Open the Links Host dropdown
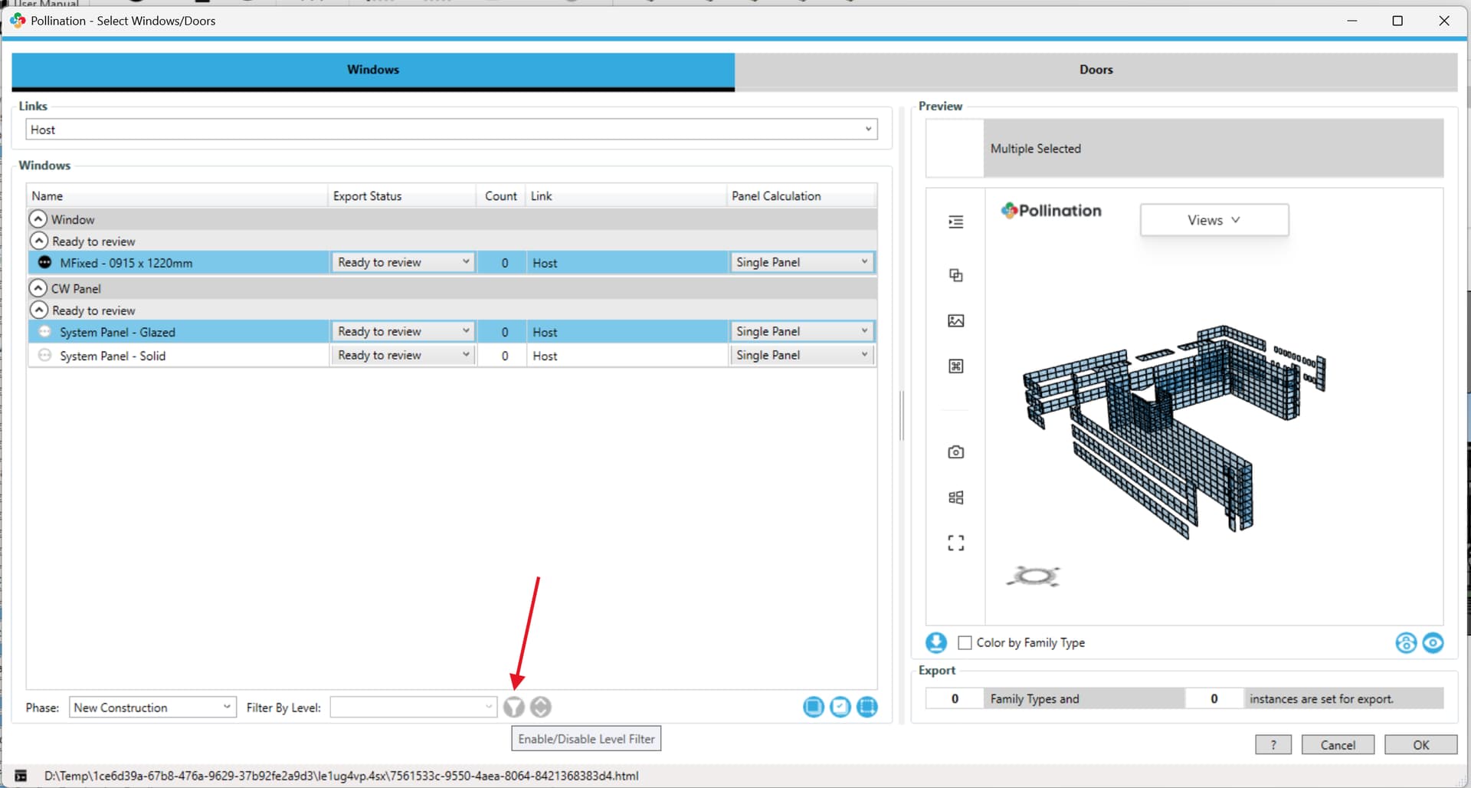The width and height of the screenshot is (1471, 788). pyautogui.click(x=451, y=130)
